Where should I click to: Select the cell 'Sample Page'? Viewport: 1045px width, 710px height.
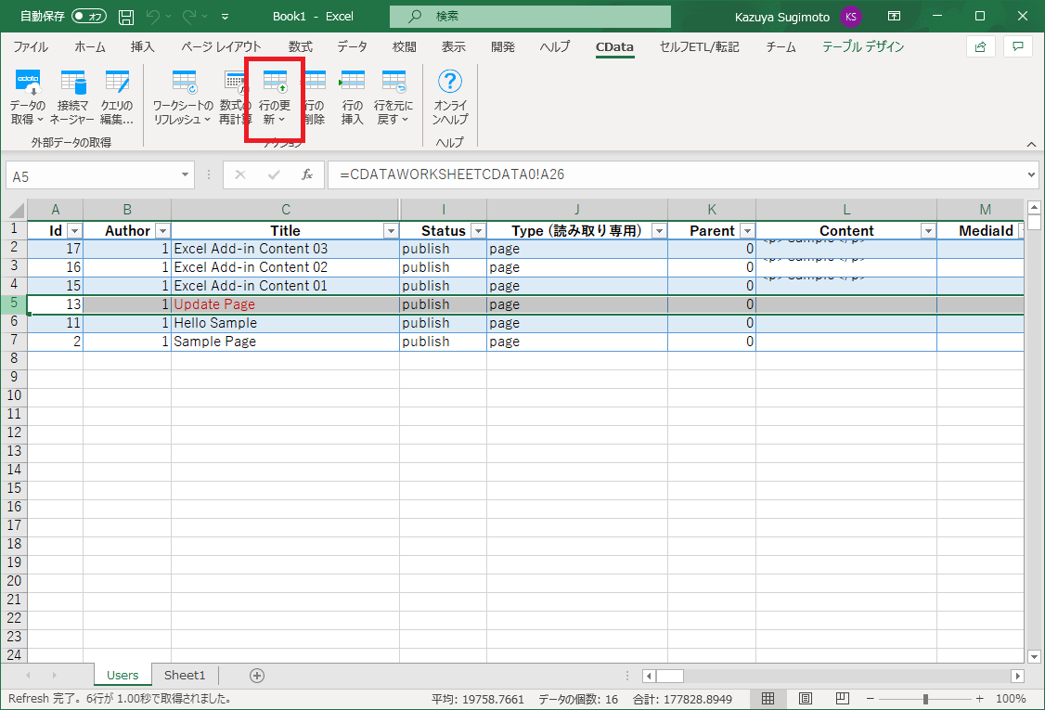(285, 342)
